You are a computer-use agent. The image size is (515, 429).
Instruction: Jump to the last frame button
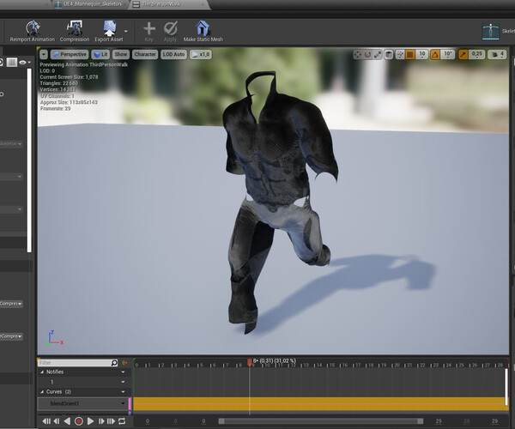point(112,421)
